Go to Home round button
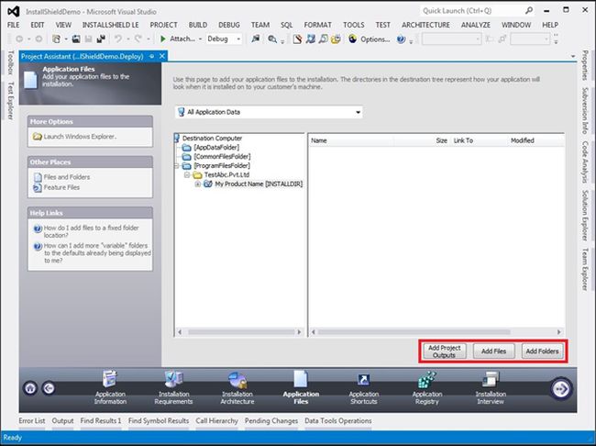The height and width of the screenshot is (446, 596). coord(30,388)
